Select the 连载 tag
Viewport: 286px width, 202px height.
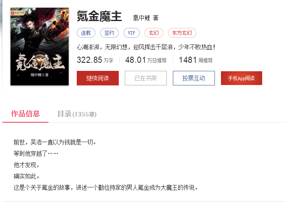point(86,33)
